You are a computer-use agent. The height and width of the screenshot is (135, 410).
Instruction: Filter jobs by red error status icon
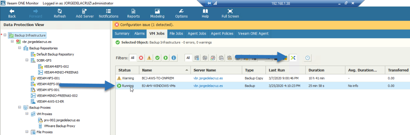click(x=141, y=58)
